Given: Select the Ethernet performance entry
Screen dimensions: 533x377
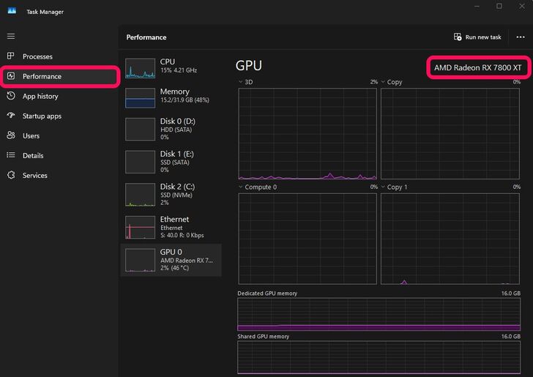Looking at the screenshot, I should click(x=171, y=227).
